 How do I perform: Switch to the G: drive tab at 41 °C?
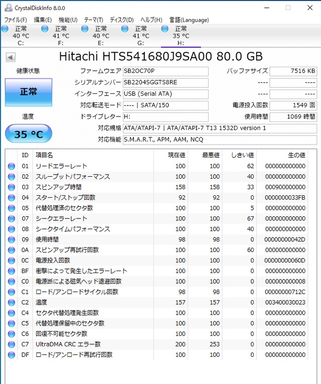(x=140, y=36)
